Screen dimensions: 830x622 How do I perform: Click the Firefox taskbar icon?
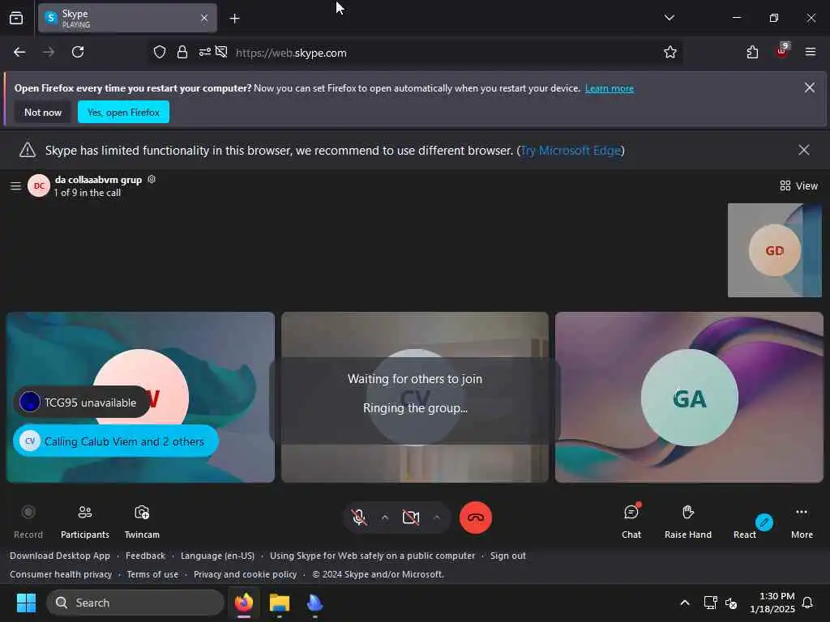pyautogui.click(x=244, y=603)
